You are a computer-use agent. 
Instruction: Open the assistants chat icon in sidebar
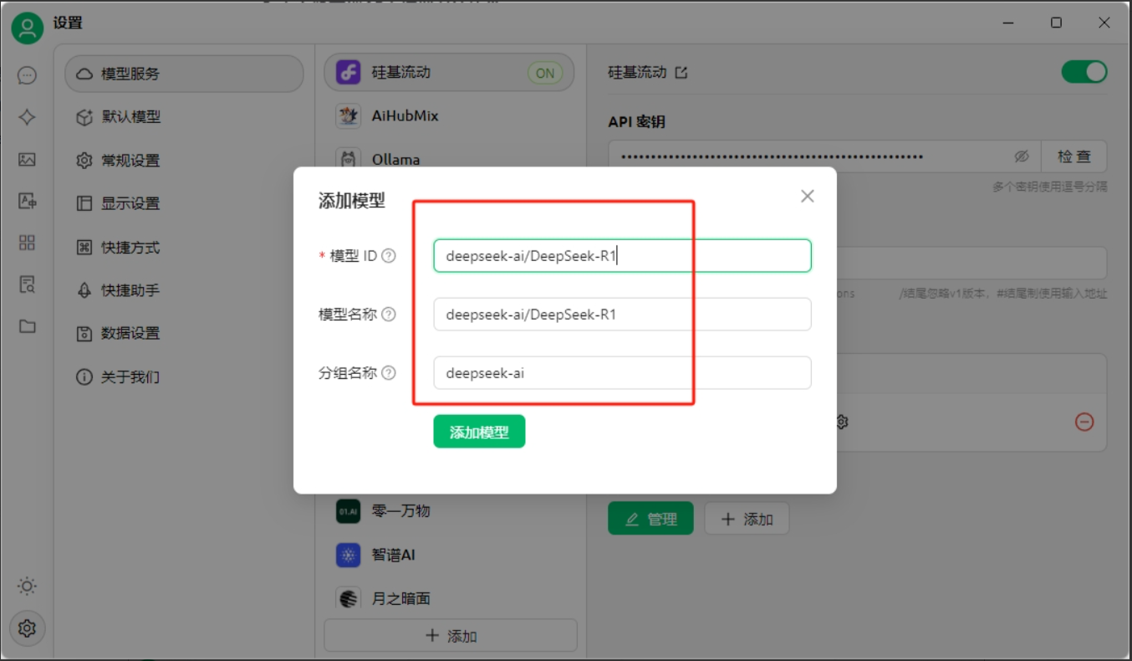[28, 75]
